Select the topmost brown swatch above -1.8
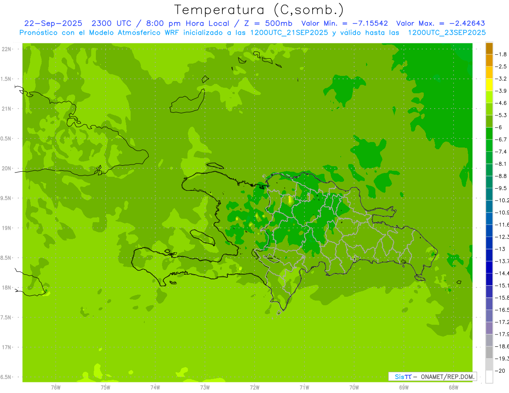This screenshot has height=393, width=509. pyautogui.click(x=489, y=48)
